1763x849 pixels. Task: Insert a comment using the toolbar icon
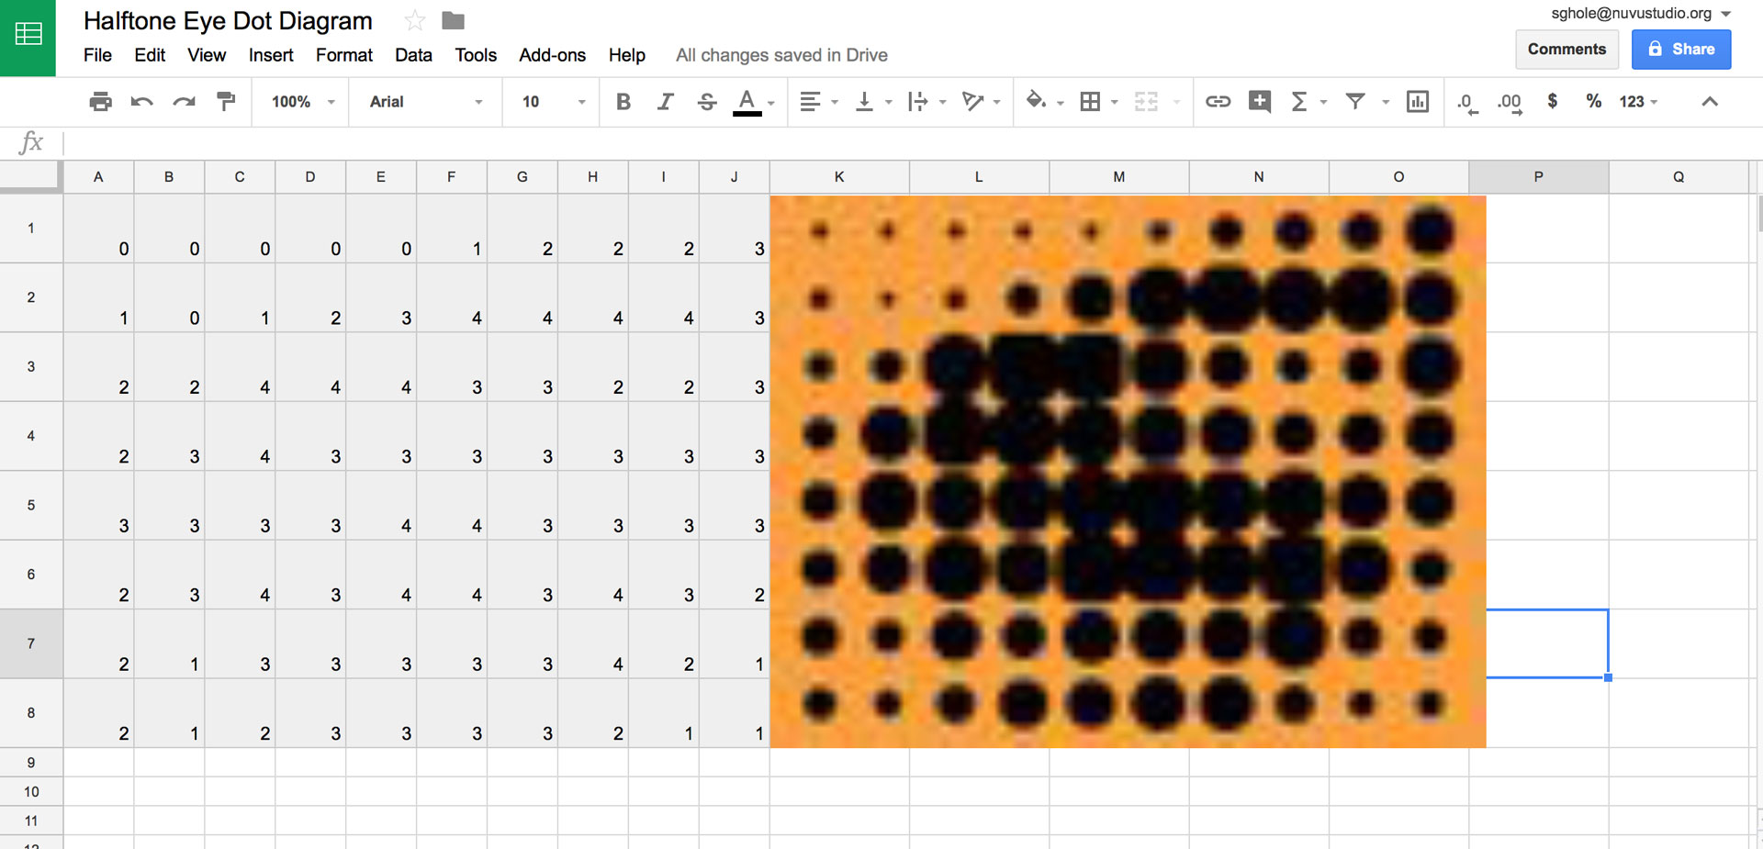point(1260,102)
